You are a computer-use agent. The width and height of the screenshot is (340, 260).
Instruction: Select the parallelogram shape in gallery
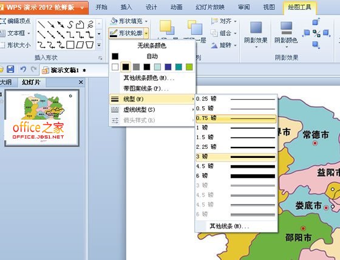pyautogui.click(x=80, y=45)
